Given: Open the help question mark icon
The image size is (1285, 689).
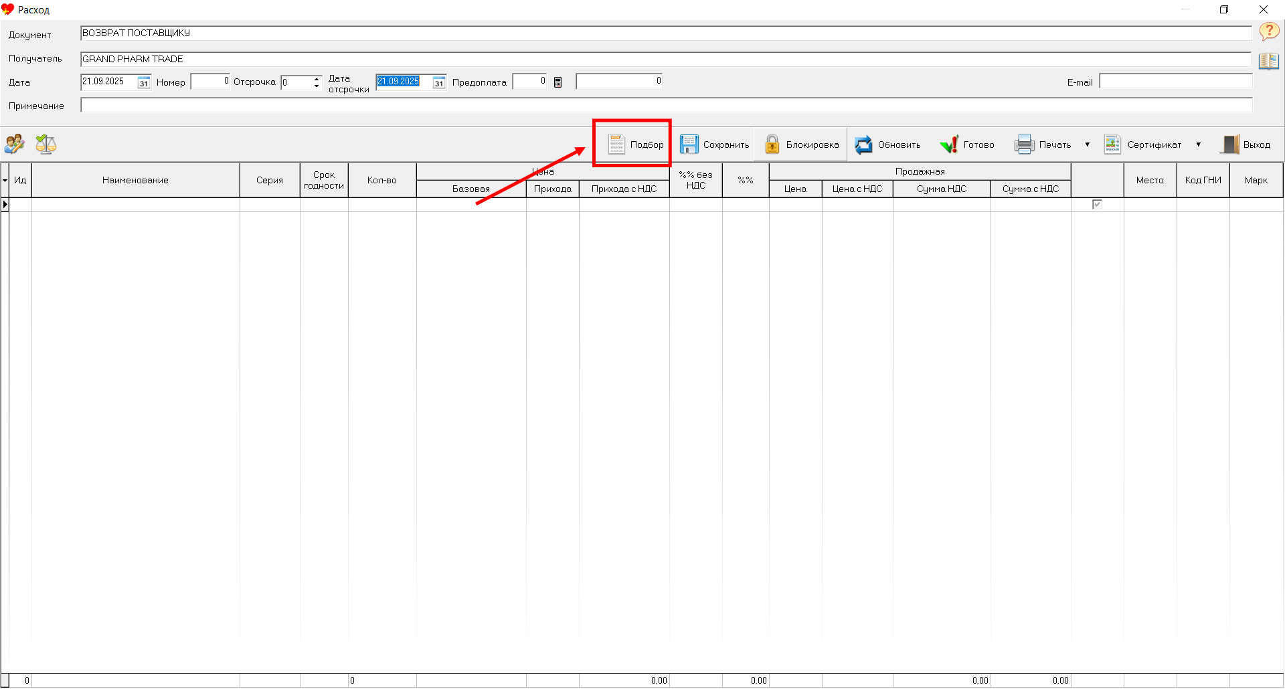Looking at the screenshot, I should point(1269,31).
